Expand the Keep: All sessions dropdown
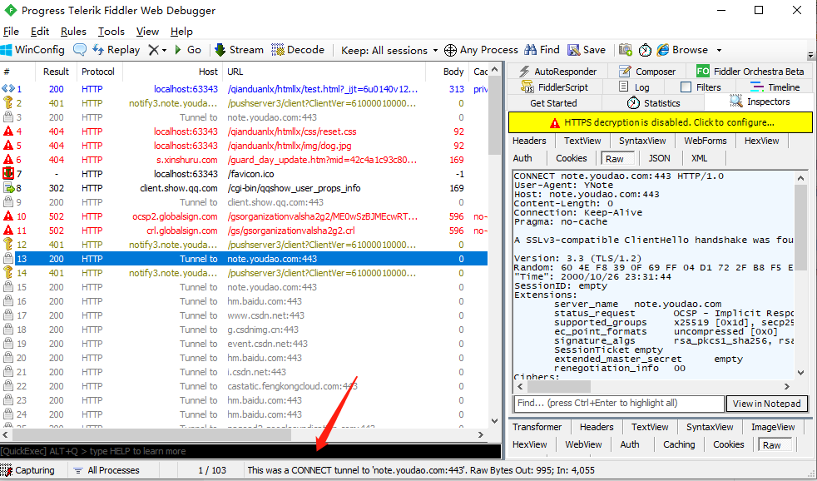 389,50
